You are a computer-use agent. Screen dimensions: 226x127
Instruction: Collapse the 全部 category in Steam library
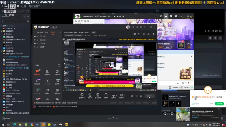pyautogui.click(x=2, y=26)
